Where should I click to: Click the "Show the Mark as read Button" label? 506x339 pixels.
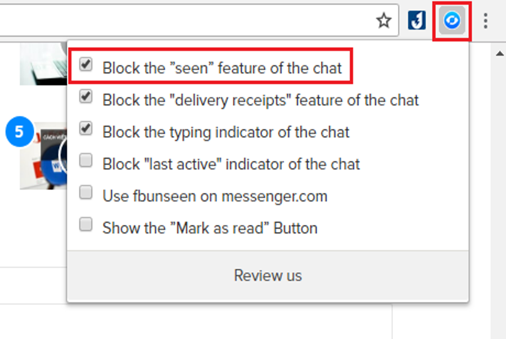point(210,228)
